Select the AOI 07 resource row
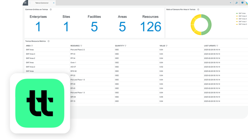Image resolution: width=248 pixels, height=139 pixels. pos(73,67)
